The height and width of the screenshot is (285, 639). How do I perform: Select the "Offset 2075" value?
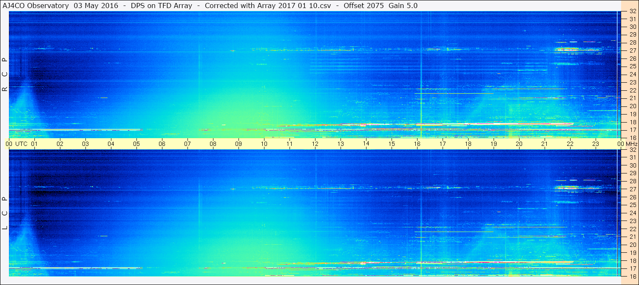pyautogui.click(x=364, y=6)
